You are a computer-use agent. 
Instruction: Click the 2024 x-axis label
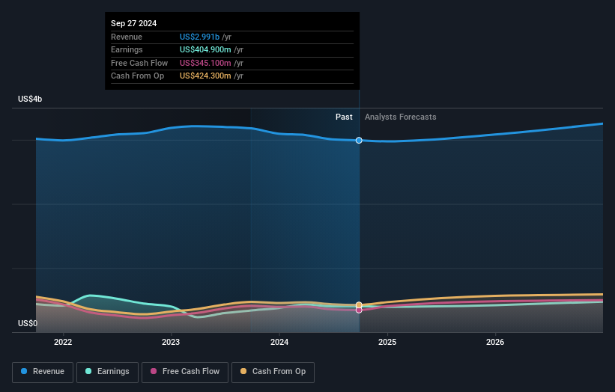pos(279,342)
